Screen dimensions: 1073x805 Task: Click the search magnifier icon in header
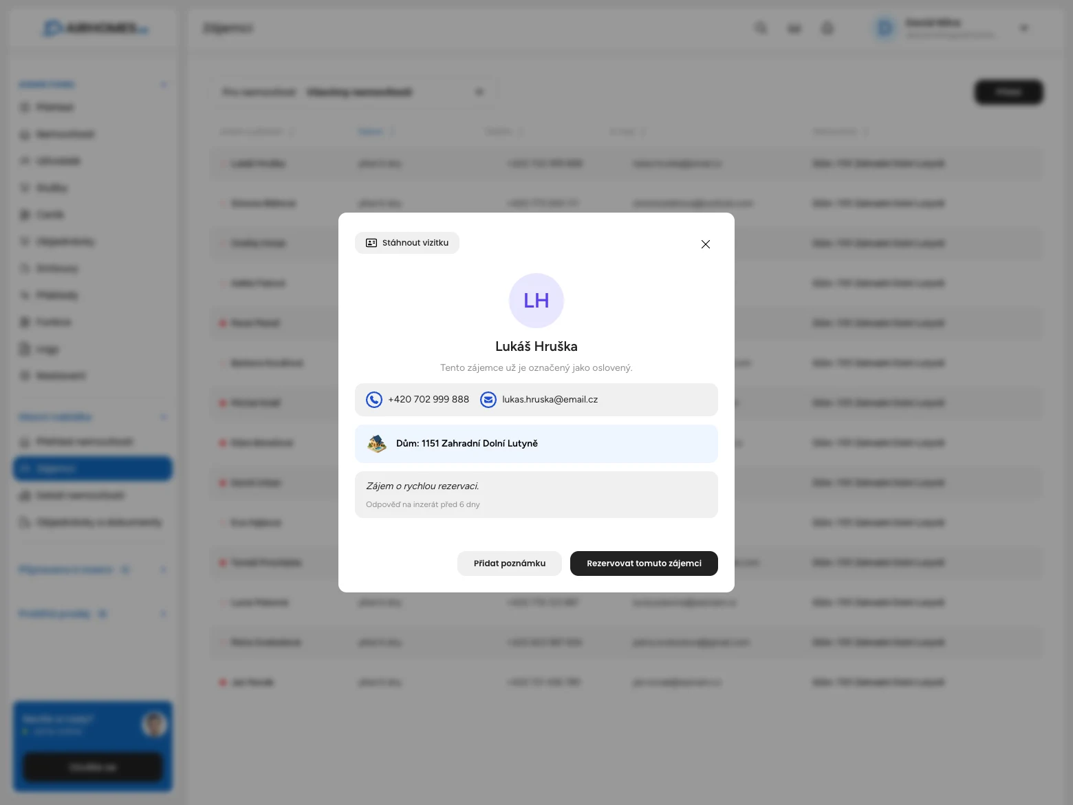pos(761,28)
